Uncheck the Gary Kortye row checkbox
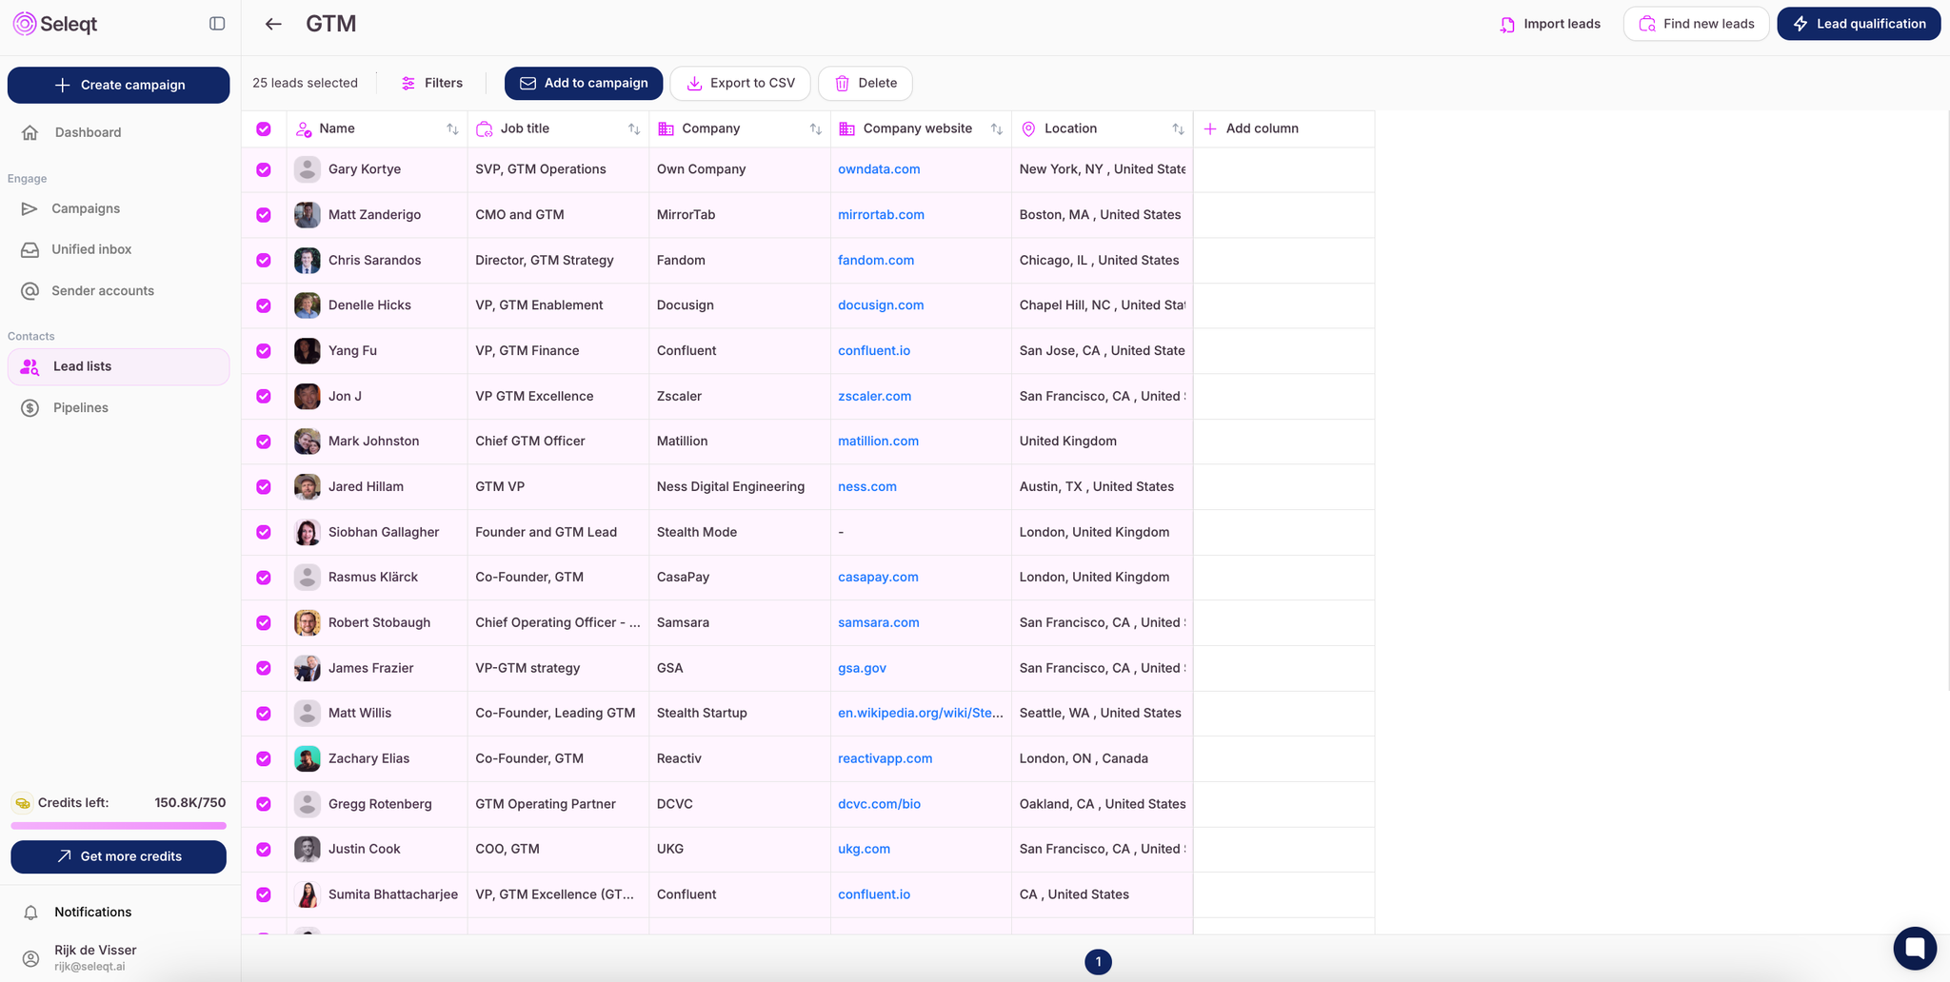Image resolution: width=1950 pixels, height=982 pixels. point(264,169)
